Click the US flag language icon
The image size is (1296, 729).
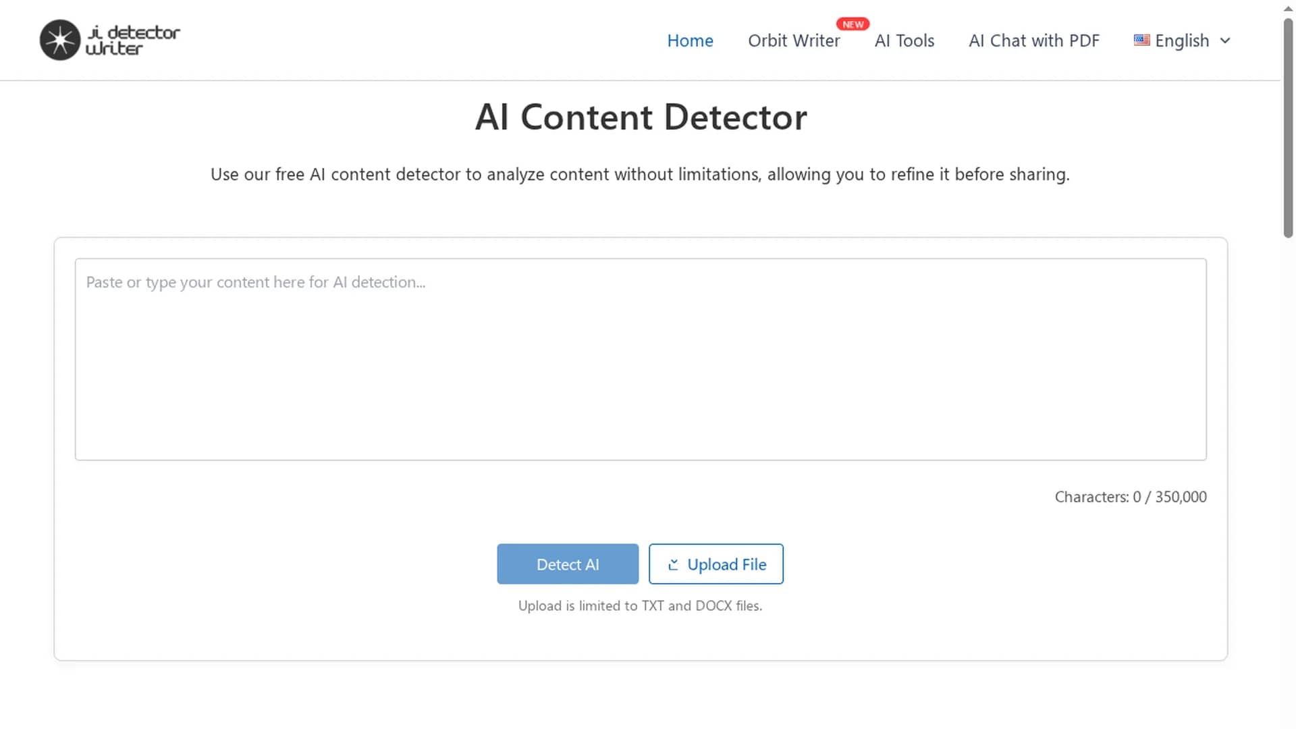1141,40
